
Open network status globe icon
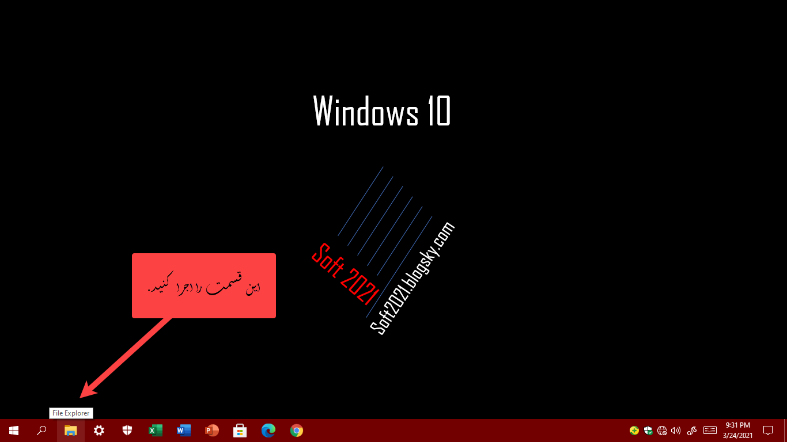(x=662, y=430)
